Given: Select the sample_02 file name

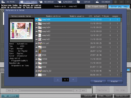Looking at the screenshot, I should [x=47, y=71].
